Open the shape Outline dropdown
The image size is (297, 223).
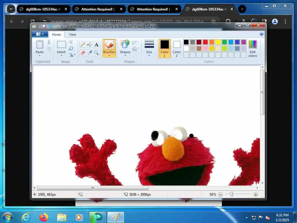[135, 42]
